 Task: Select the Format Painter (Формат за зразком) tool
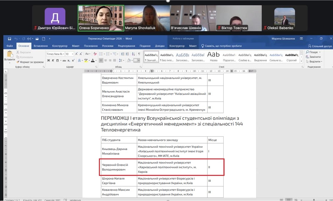30,62
